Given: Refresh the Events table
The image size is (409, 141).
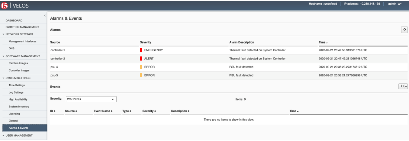Looking at the screenshot, I should [402, 86].
